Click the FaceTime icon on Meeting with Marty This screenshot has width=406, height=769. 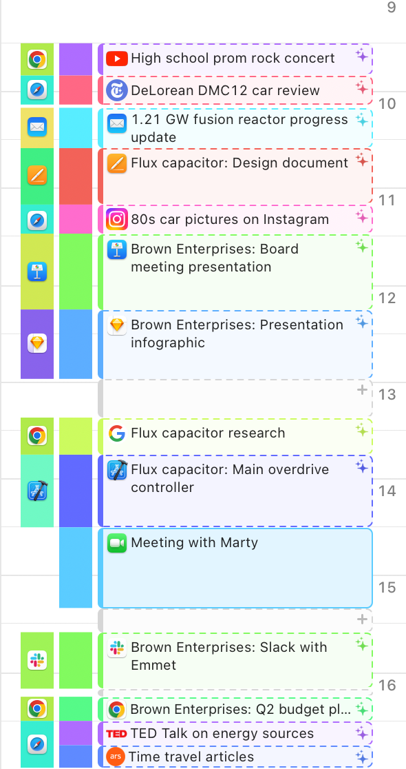[116, 542]
